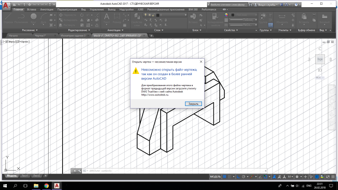Expand the Слои panel

[158, 30]
